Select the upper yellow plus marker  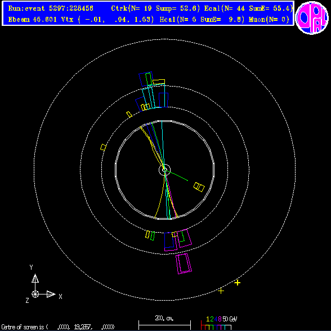(x=238, y=283)
